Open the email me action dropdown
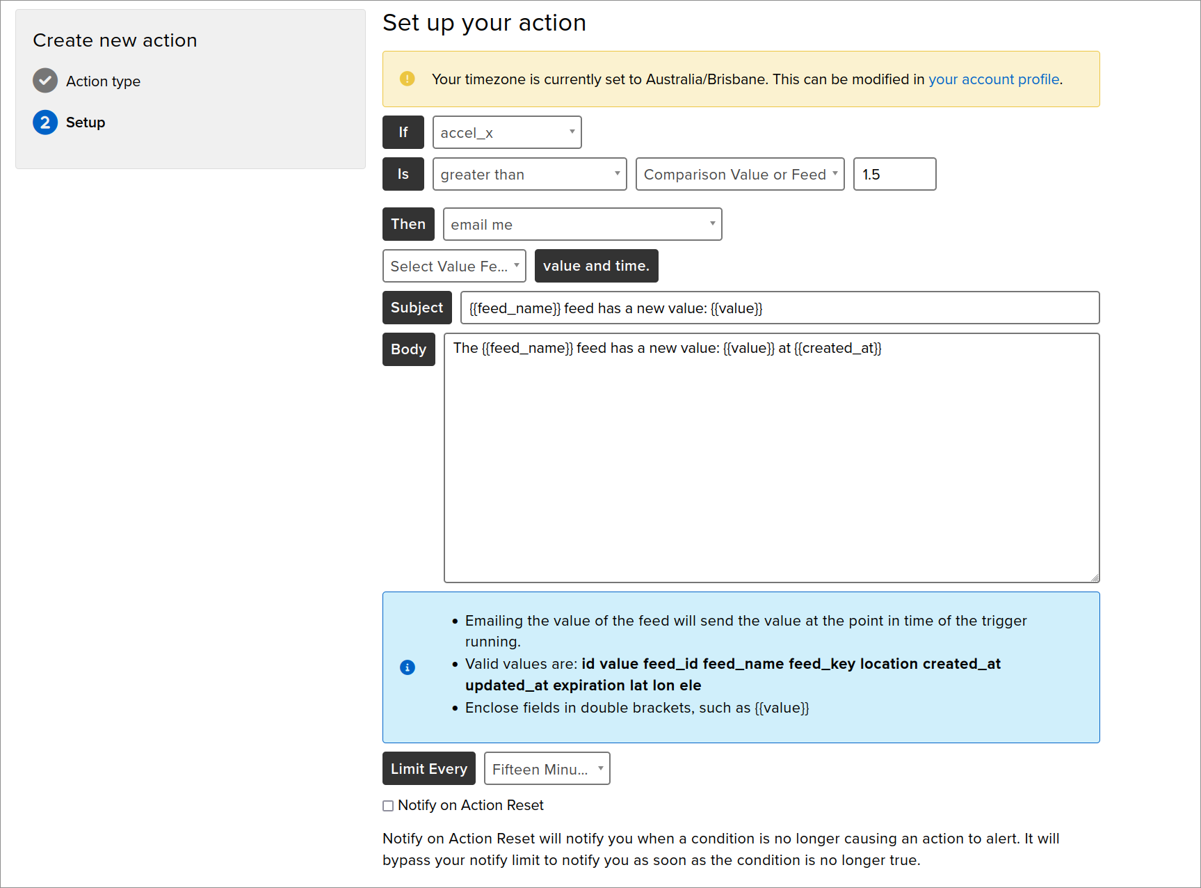 [x=583, y=224]
